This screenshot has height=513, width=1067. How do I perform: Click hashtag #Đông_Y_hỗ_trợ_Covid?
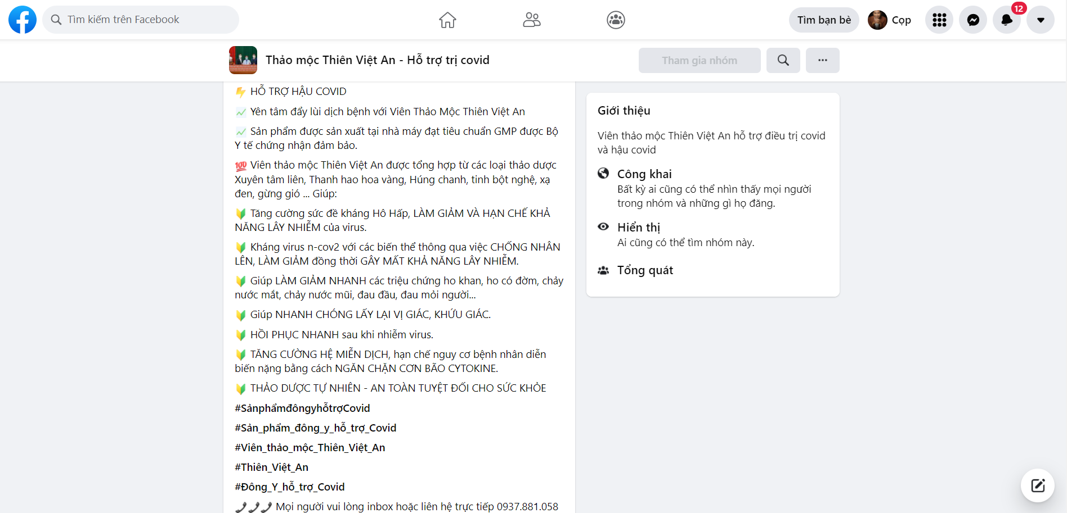pyautogui.click(x=290, y=487)
